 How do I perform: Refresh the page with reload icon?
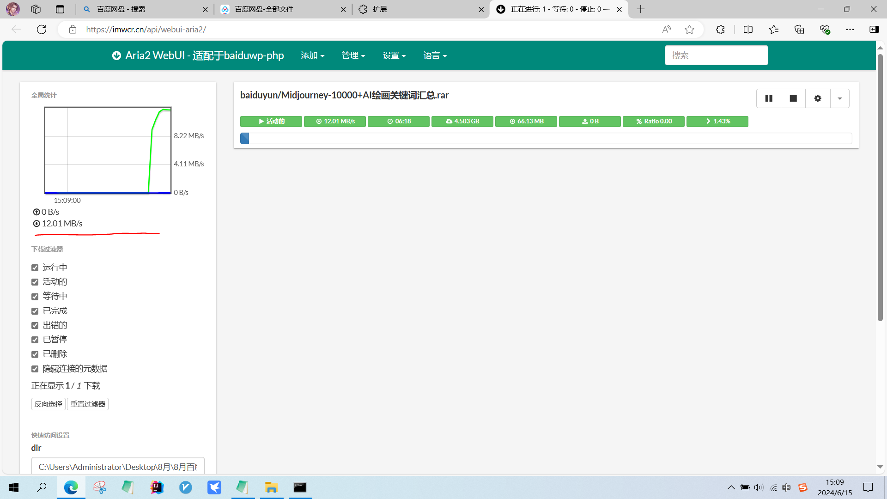coord(42,30)
